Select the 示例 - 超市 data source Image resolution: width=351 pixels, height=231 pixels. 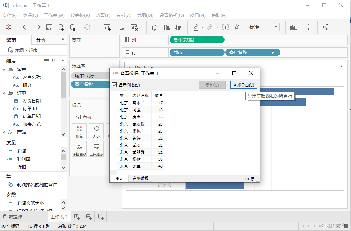tap(26, 50)
